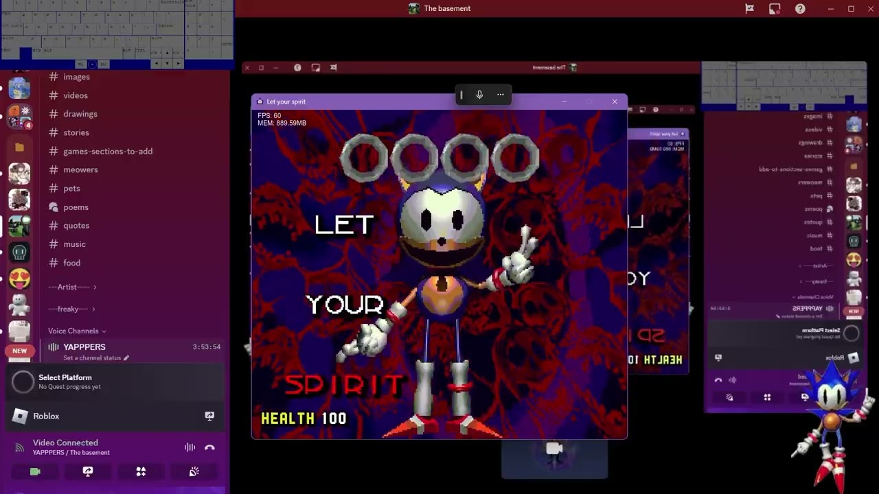This screenshot has width=879, height=494.
Task: Expand the ---freaky--- category
Action: click(x=72, y=309)
